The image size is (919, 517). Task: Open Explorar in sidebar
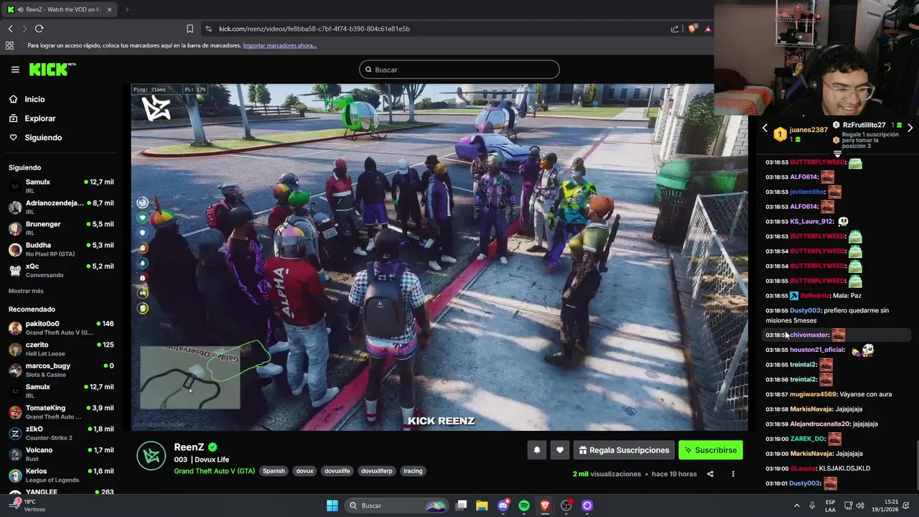(x=40, y=118)
